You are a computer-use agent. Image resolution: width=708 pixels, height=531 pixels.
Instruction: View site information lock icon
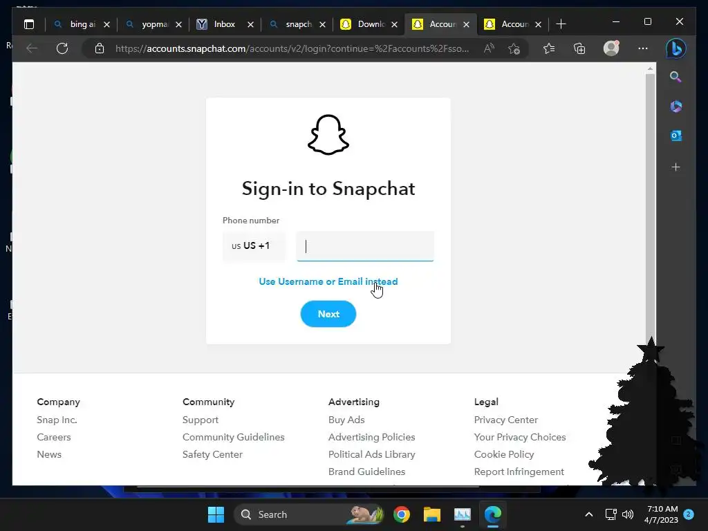pyautogui.click(x=100, y=48)
